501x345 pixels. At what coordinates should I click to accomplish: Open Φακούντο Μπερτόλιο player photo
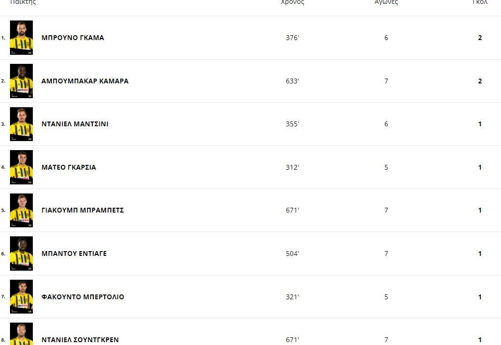click(x=21, y=297)
